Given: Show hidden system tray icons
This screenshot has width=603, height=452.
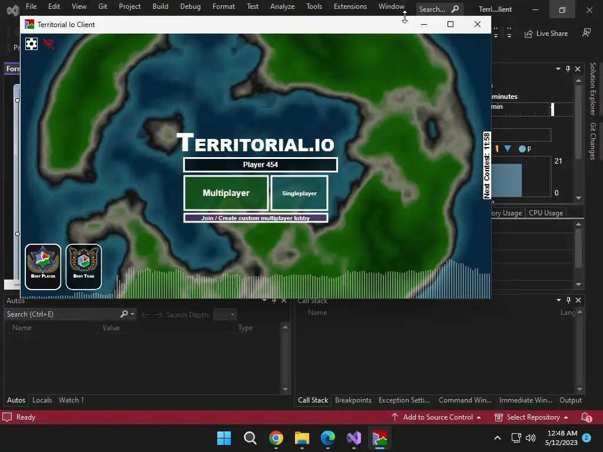Looking at the screenshot, I should (497, 438).
